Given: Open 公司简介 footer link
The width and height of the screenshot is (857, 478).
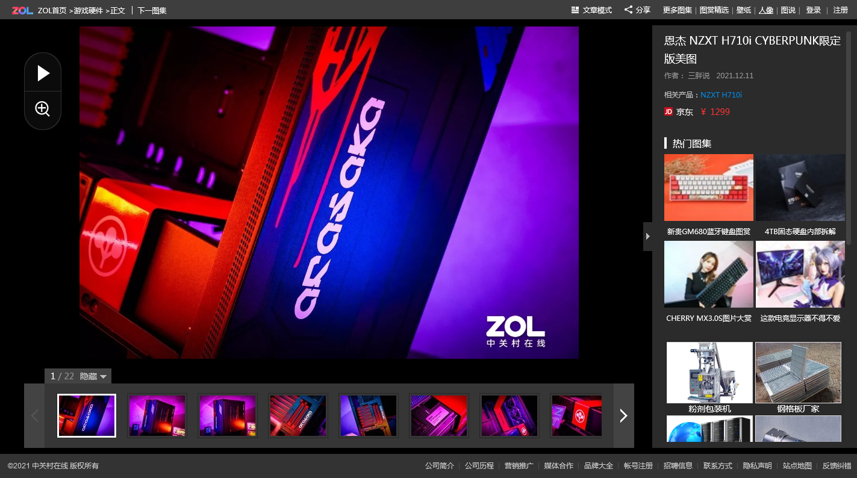Looking at the screenshot, I should point(440,466).
